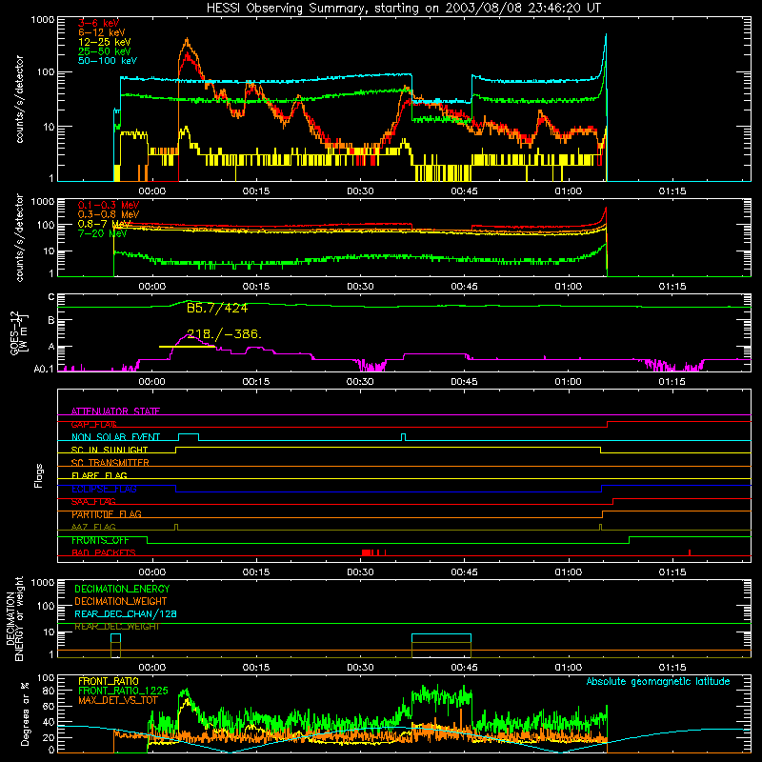Image resolution: width=762 pixels, height=762 pixels.
Task: Click the B5.7/424 flare annotation
Action: (217, 308)
